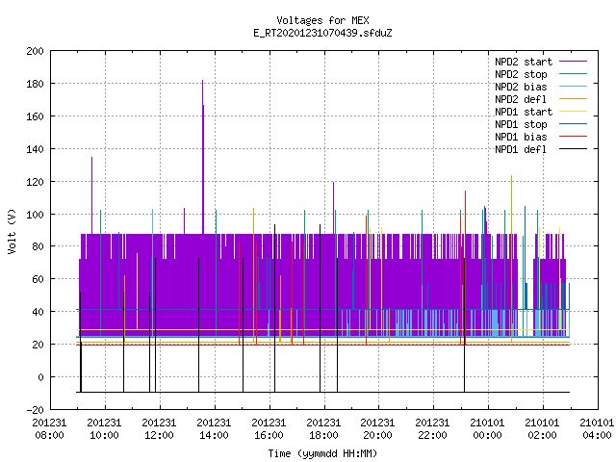Screen dimensions: 616x462
Task: Click the black NPD1 defl legend line
Action: point(573,149)
